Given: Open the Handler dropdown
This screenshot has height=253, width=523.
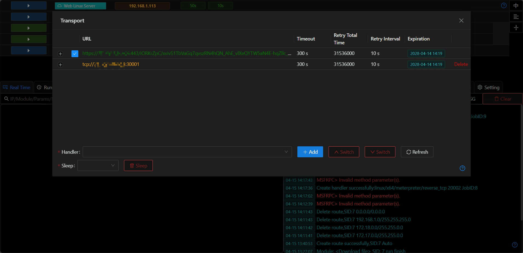Looking at the screenshot, I should (x=187, y=152).
